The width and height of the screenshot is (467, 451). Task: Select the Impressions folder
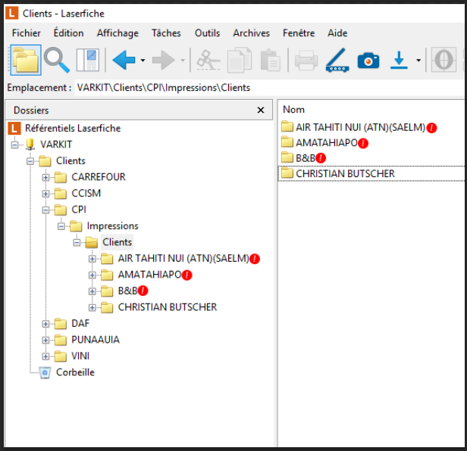pyautogui.click(x=112, y=226)
